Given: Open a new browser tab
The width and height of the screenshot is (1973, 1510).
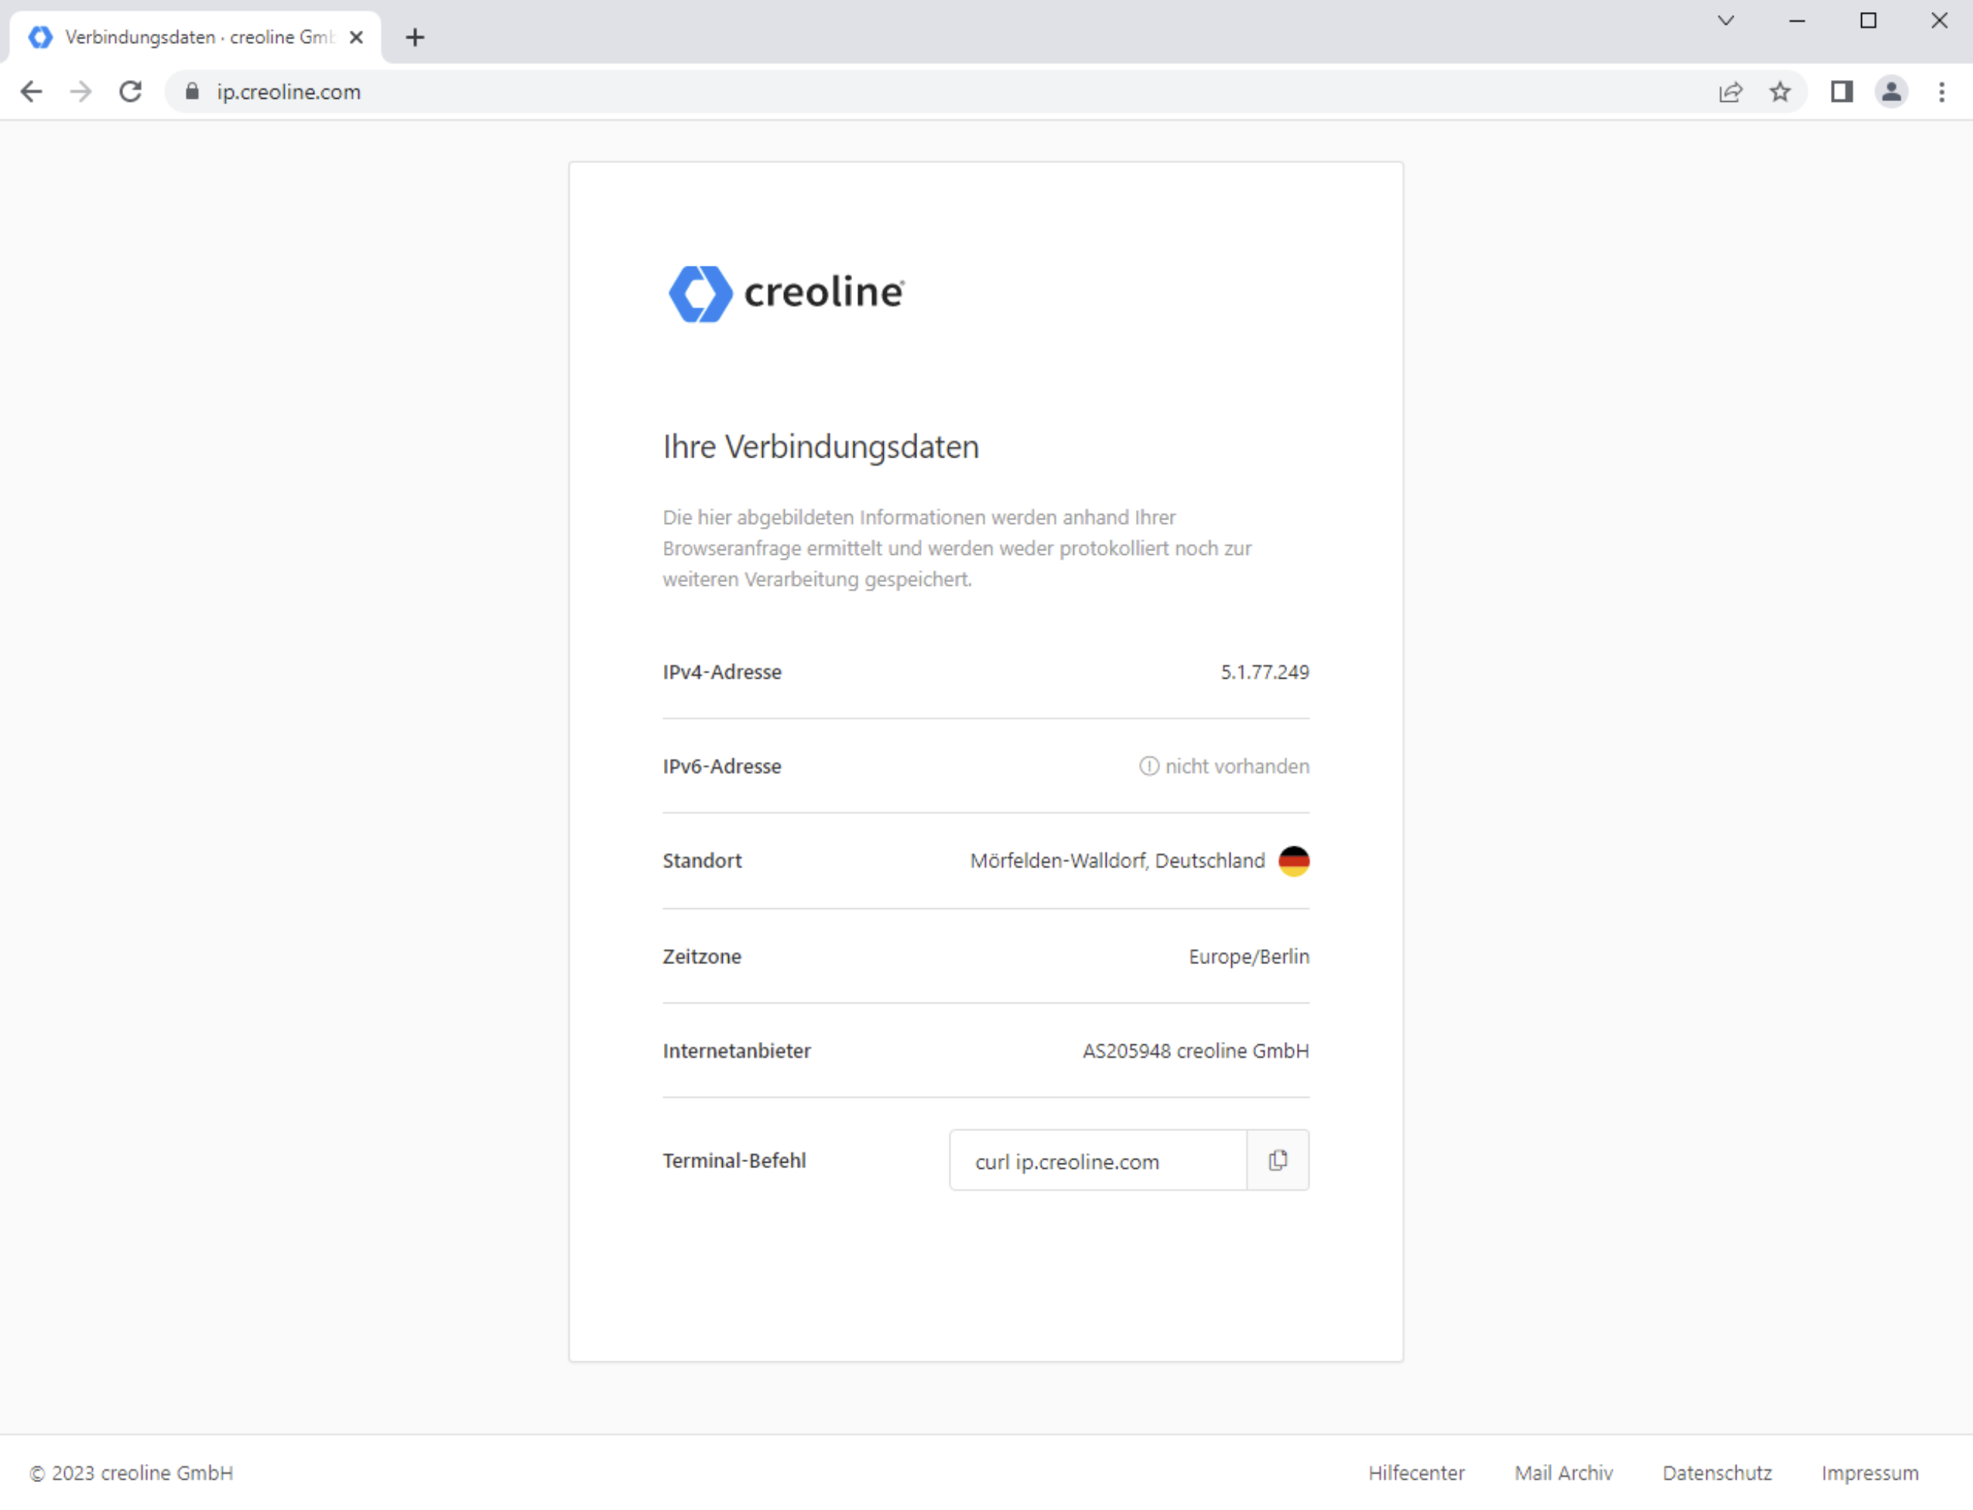Looking at the screenshot, I should tap(415, 38).
